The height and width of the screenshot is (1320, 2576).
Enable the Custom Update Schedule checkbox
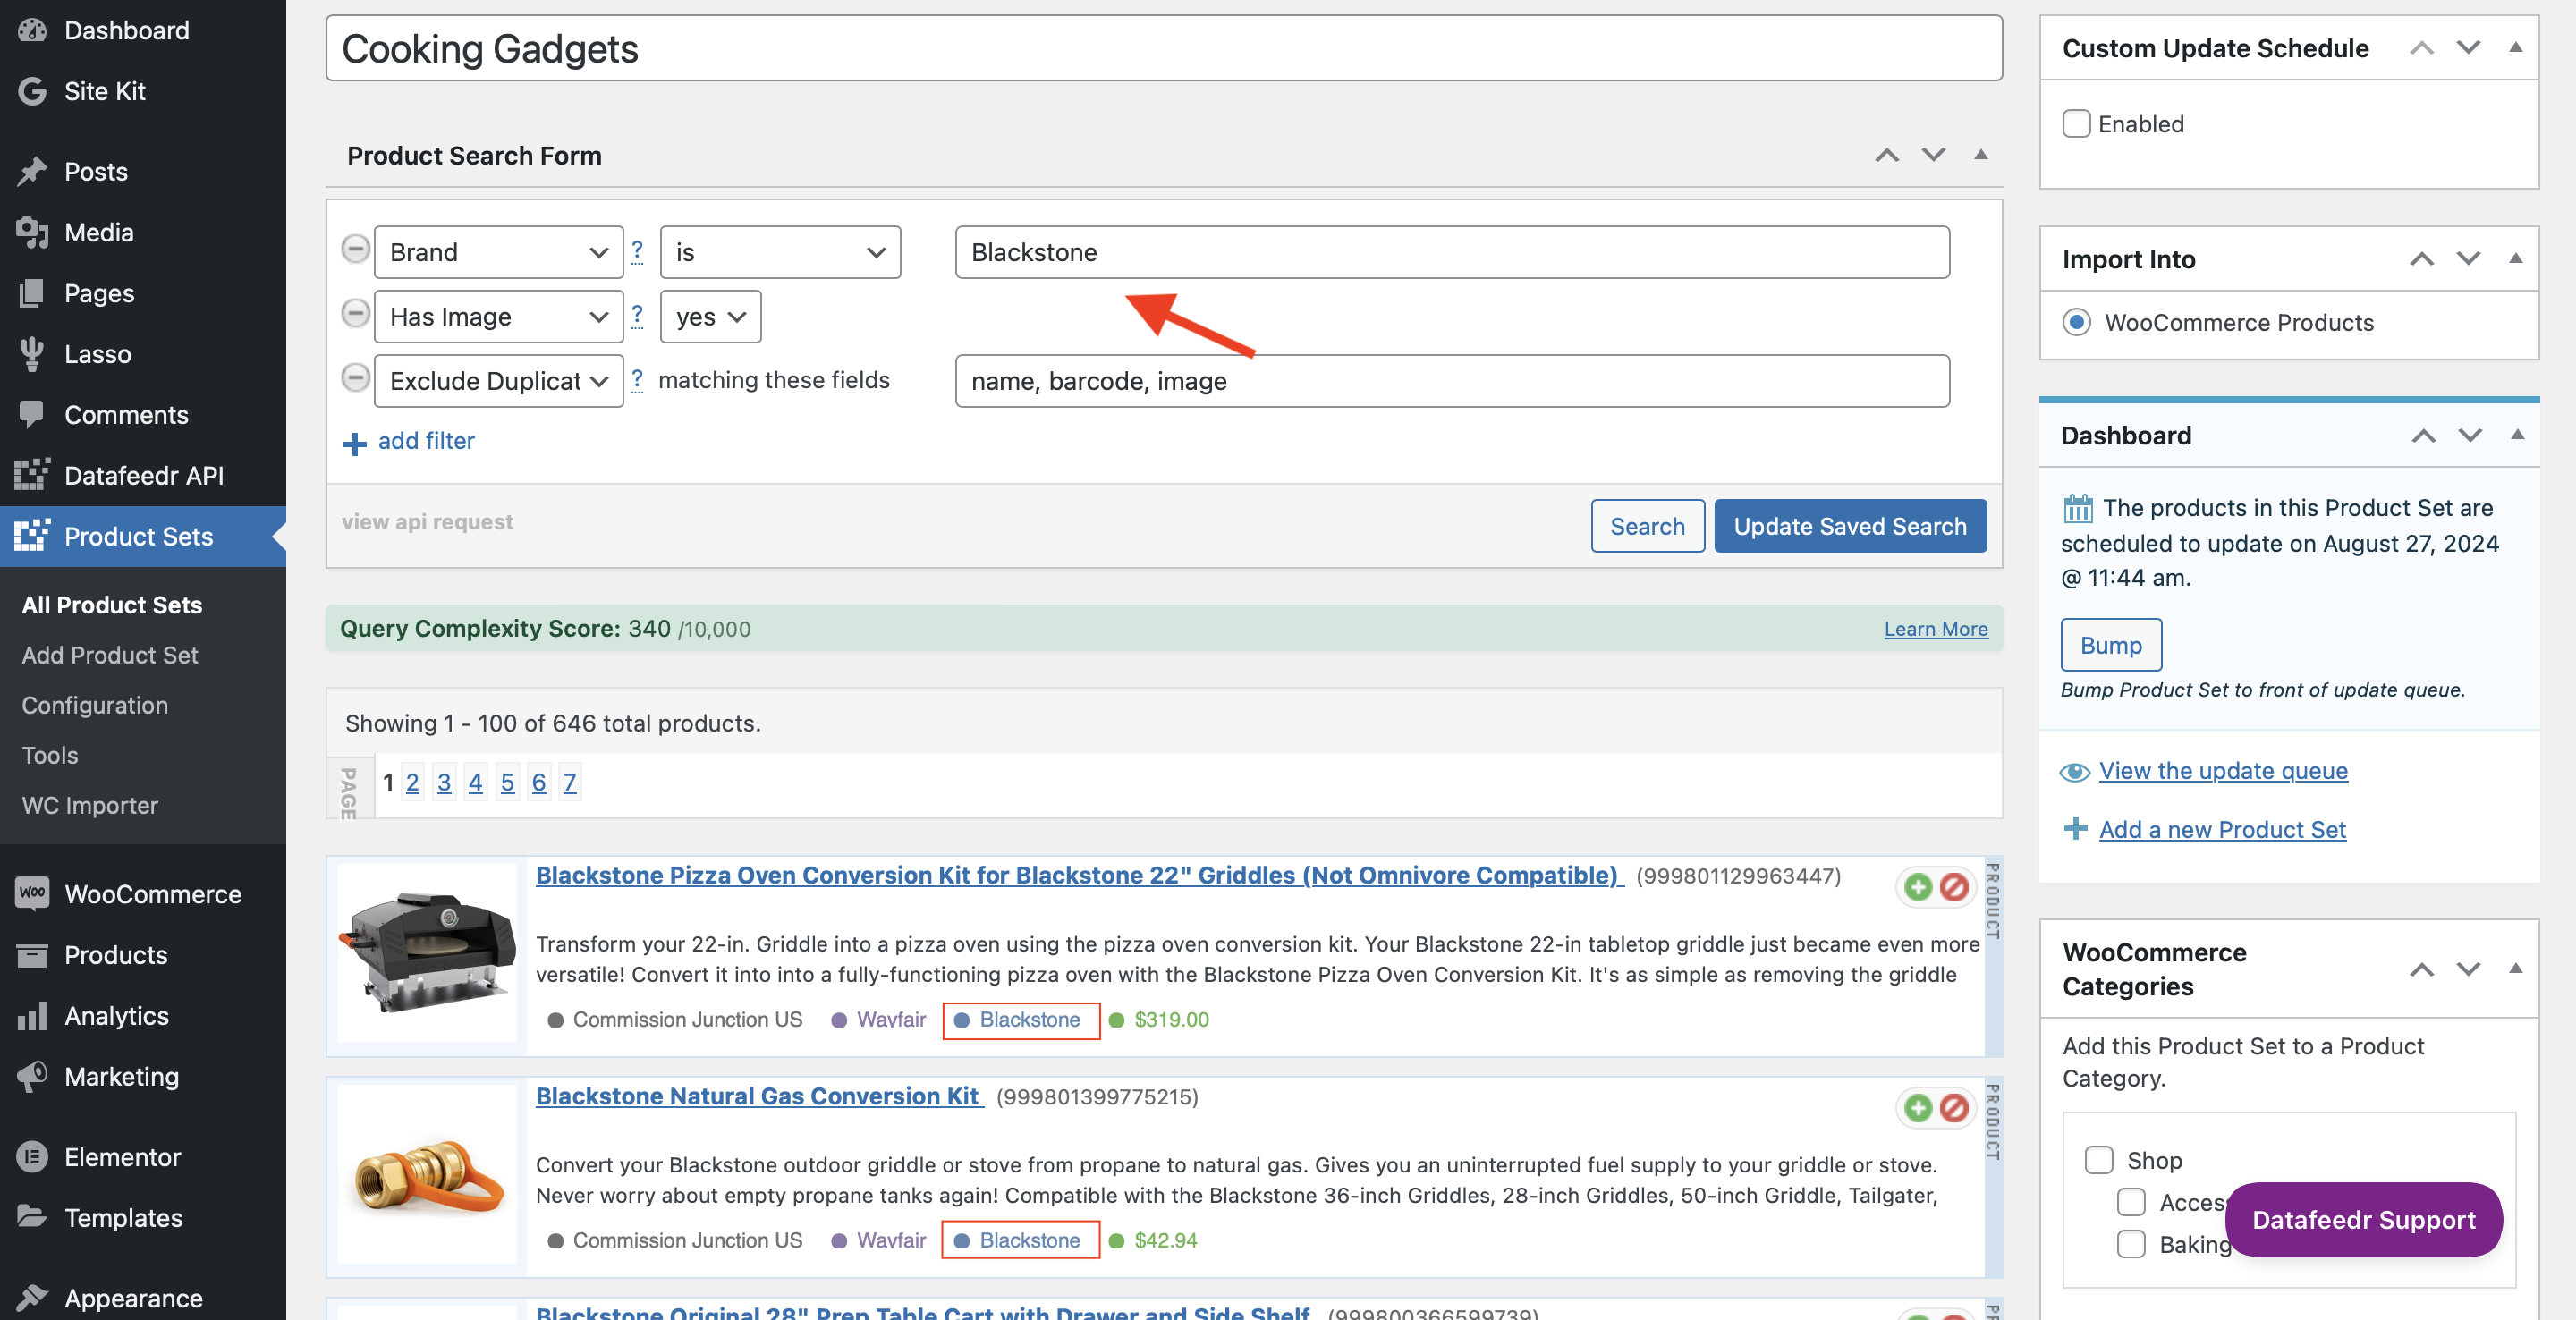click(2076, 123)
